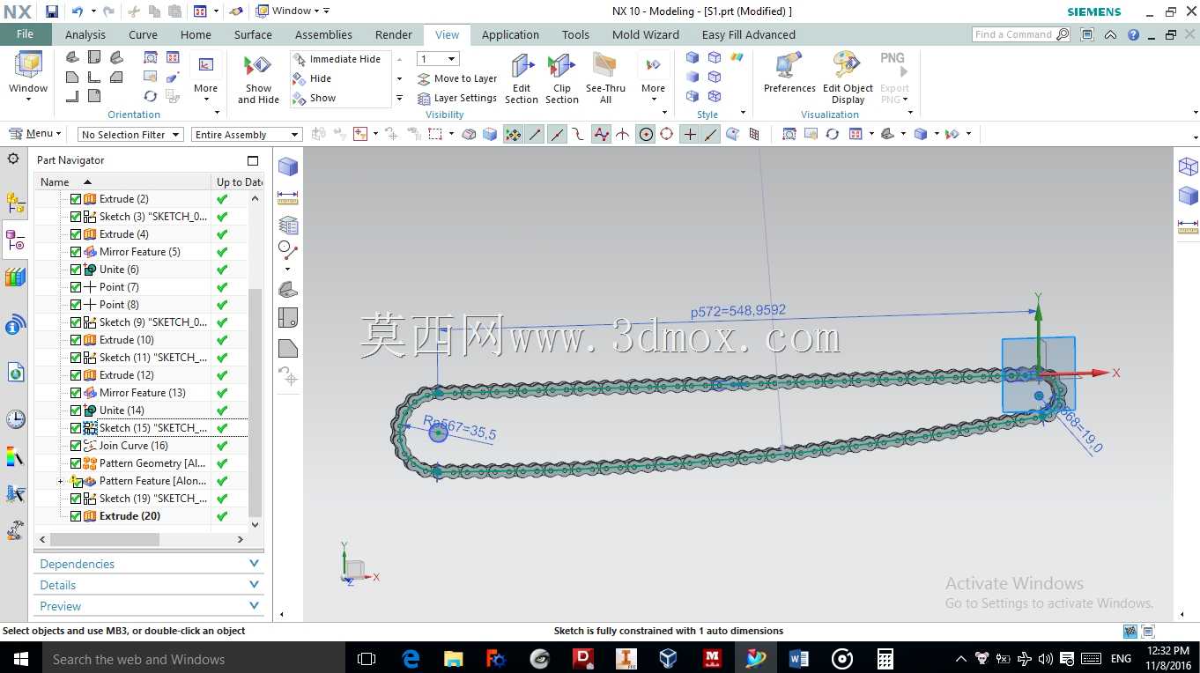Toggle the Unite (14) checkbox
Screen dimensions: 1200x673
76,410
